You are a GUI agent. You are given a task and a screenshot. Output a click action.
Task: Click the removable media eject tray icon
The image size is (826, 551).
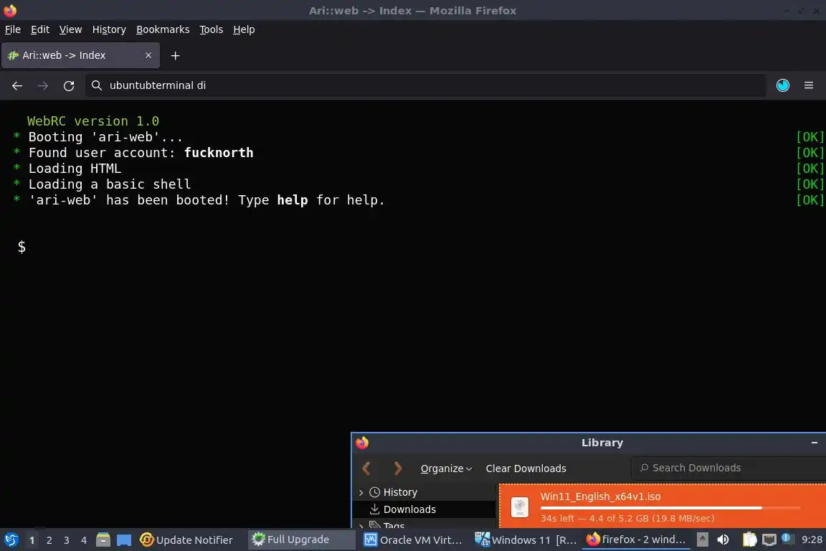[702, 540]
